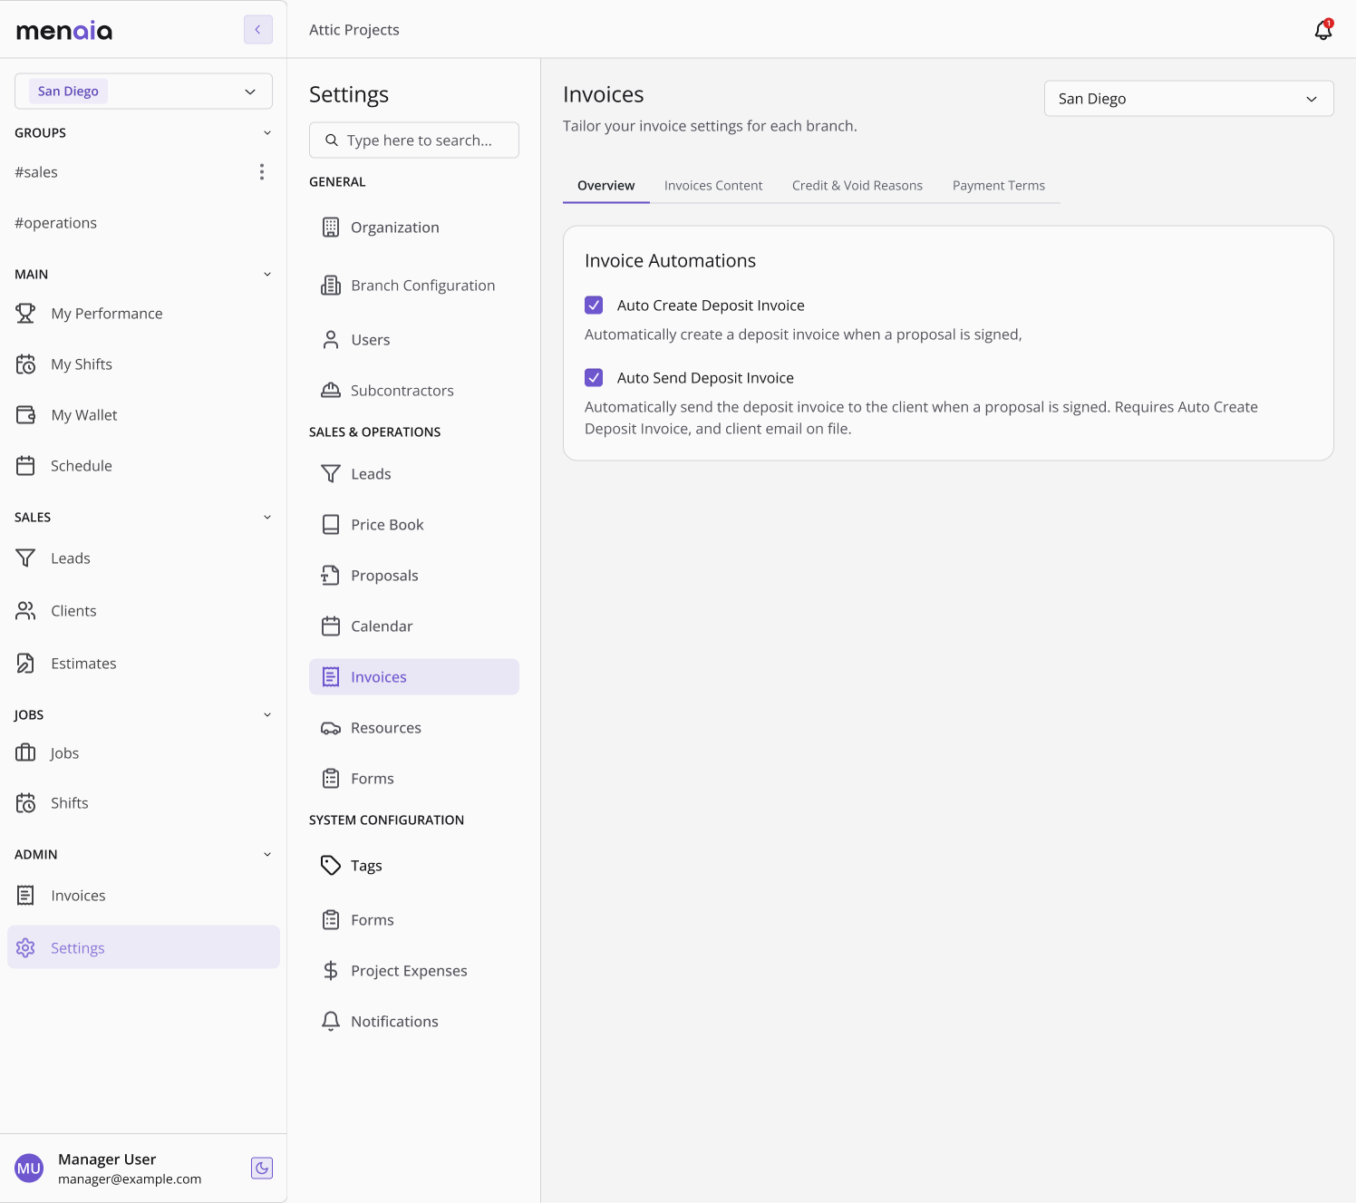Viewport: 1356px width, 1203px height.
Task: Uncheck Auto Create Deposit Invoice
Action: pos(594,306)
